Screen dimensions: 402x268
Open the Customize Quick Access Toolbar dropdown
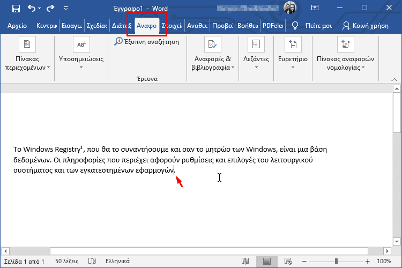[x=66, y=9]
